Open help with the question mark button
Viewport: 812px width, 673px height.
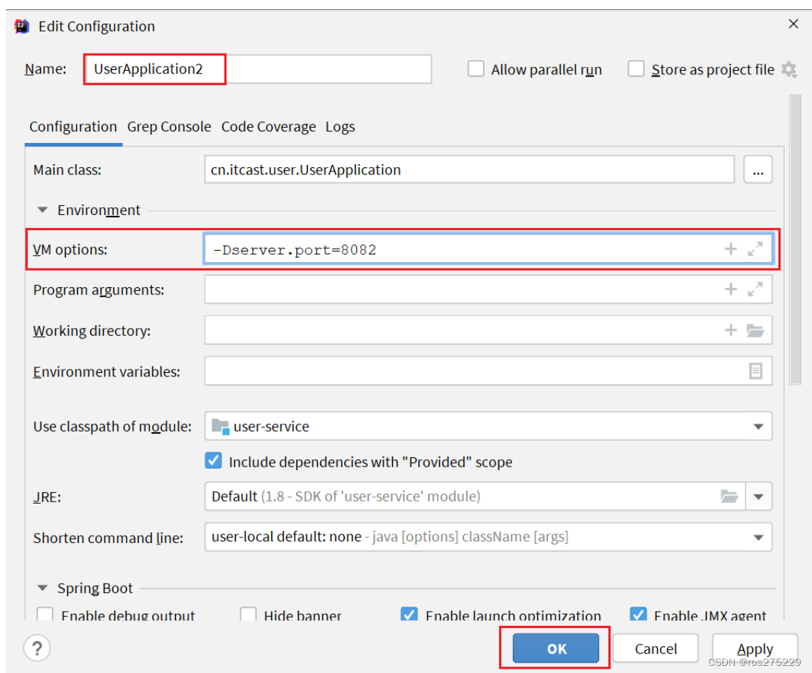tap(36, 648)
